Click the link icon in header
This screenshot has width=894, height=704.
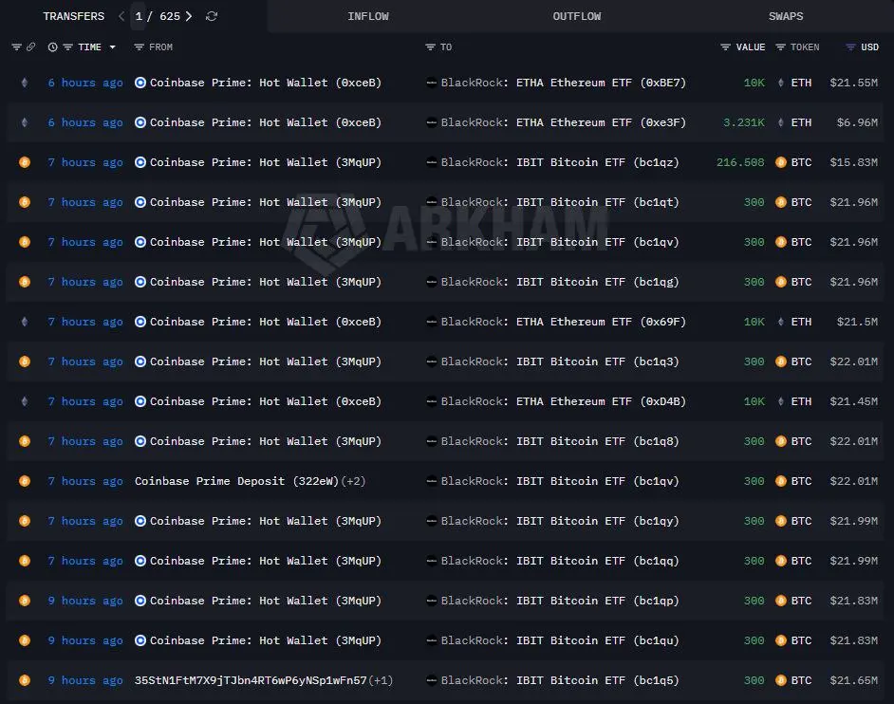coord(30,46)
